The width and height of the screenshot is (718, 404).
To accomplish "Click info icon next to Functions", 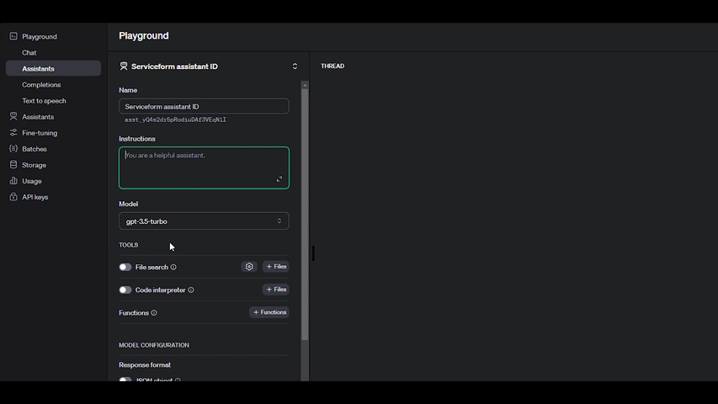I will coord(154,313).
